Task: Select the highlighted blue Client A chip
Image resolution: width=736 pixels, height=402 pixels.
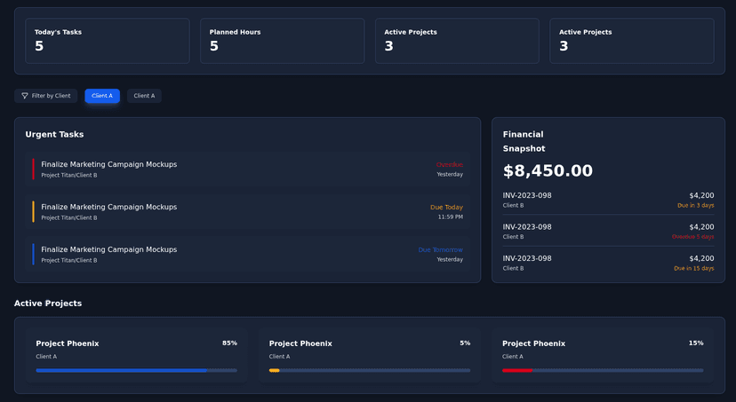Action: (x=102, y=96)
